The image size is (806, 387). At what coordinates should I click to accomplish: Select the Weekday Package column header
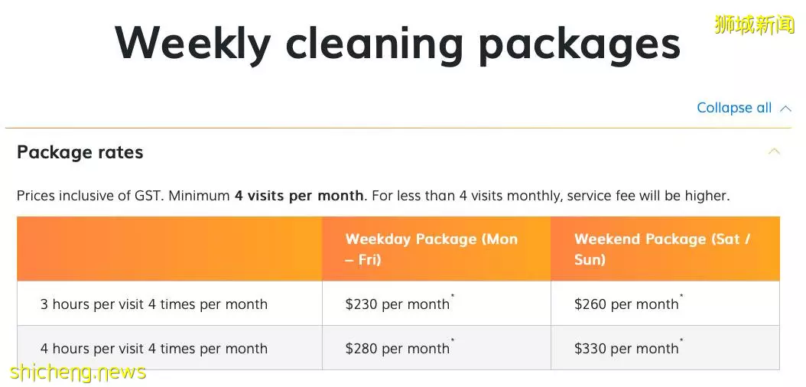click(437, 249)
